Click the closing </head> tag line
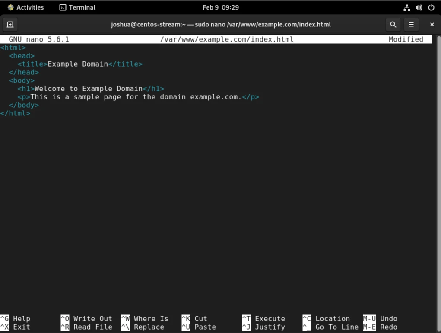441x333 pixels. click(24, 72)
